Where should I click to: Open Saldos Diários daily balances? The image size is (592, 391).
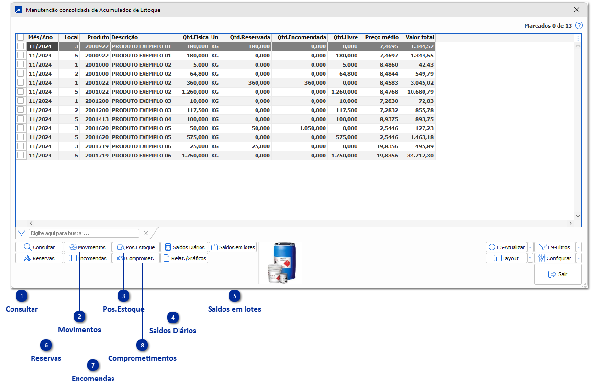[x=184, y=247]
